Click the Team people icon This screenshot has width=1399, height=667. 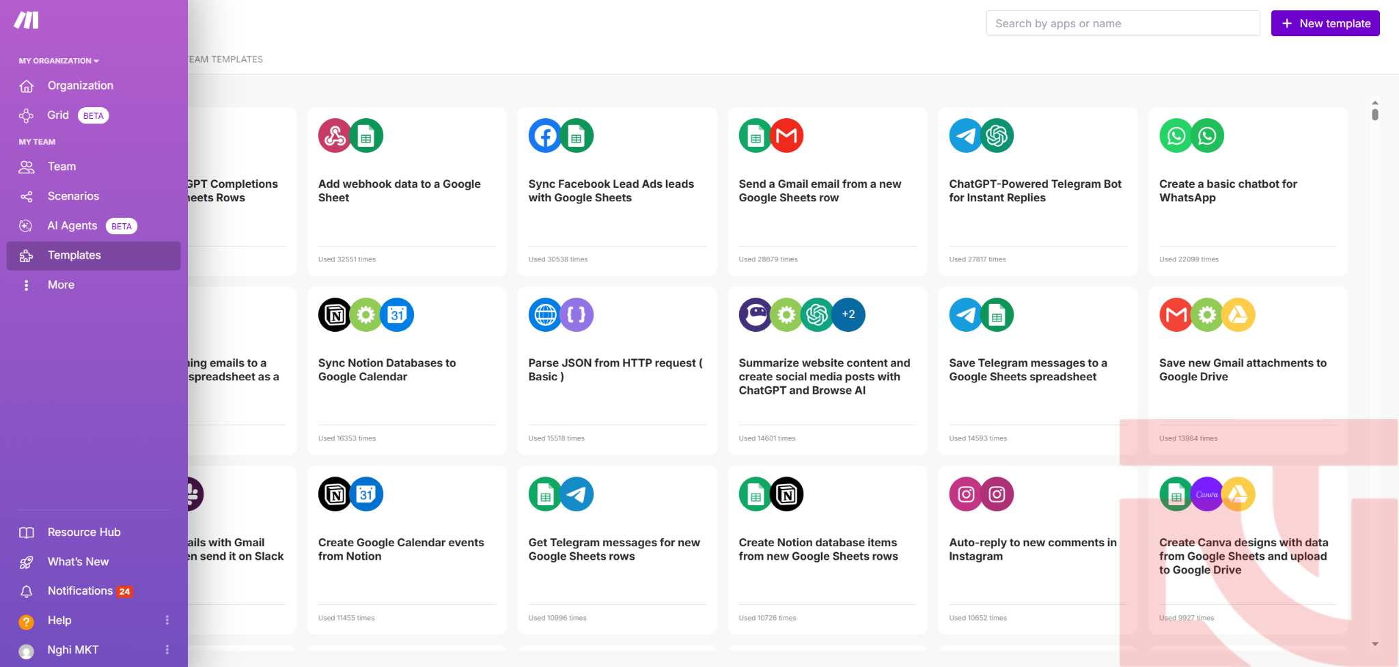[x=27, y=167]
